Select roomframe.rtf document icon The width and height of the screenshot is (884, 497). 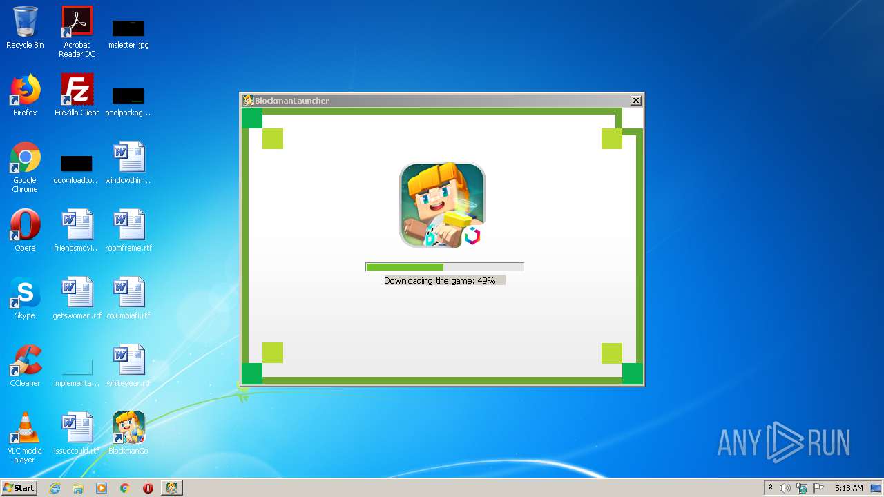point(128,231)
